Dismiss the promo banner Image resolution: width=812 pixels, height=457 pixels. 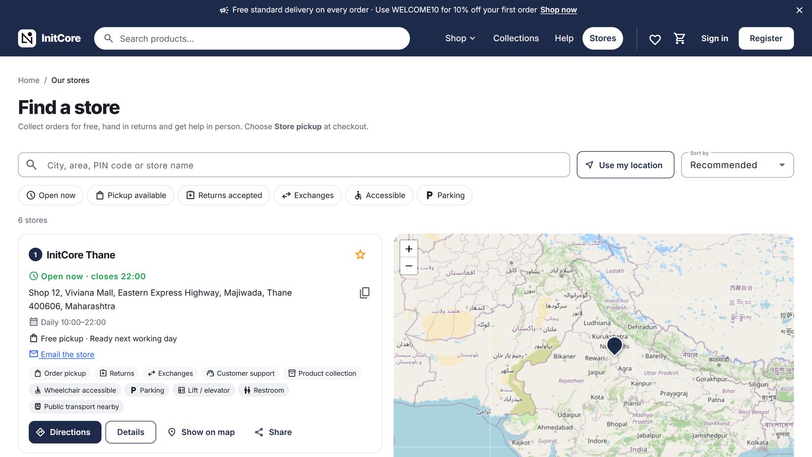pyautogui.click(x=799, y=10)
